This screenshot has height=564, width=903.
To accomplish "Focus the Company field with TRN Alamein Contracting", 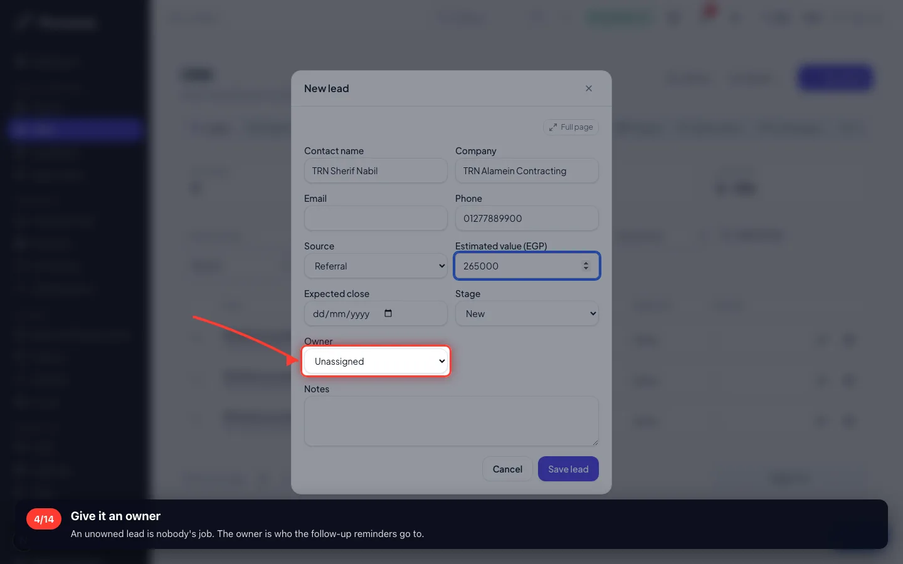I will tap(527, 170).
